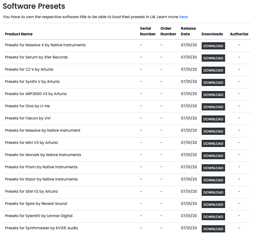Select 'Presets for Falcon by UVI' text
Screen dimensions: 256x239
27,118
